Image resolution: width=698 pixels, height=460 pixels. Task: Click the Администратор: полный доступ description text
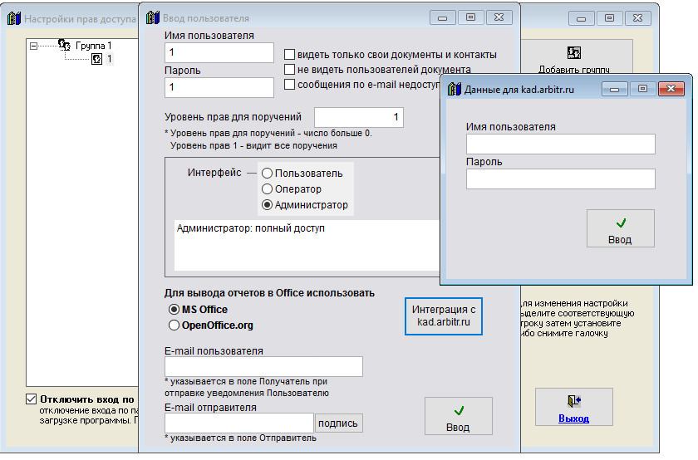point(251,228)
